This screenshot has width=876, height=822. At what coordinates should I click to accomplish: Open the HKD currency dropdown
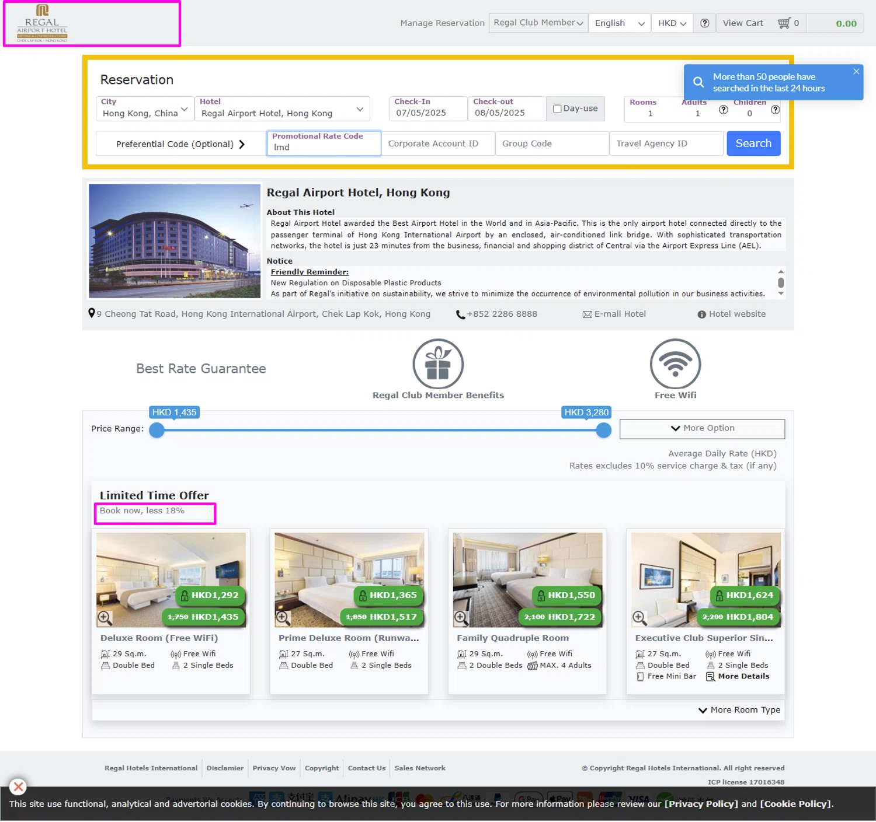[x=672, y=23]
